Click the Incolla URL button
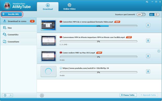 pyautogui.click(x=12, y=14)
